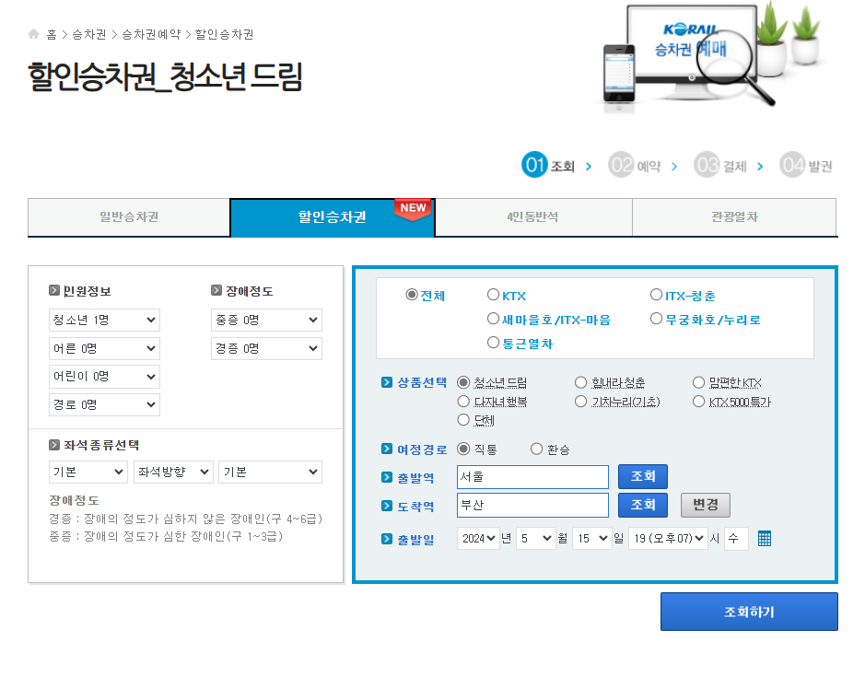Open the departure month dropdown

[535, 538]
